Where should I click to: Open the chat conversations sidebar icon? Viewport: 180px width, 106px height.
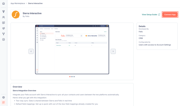[x=3, y=23]
